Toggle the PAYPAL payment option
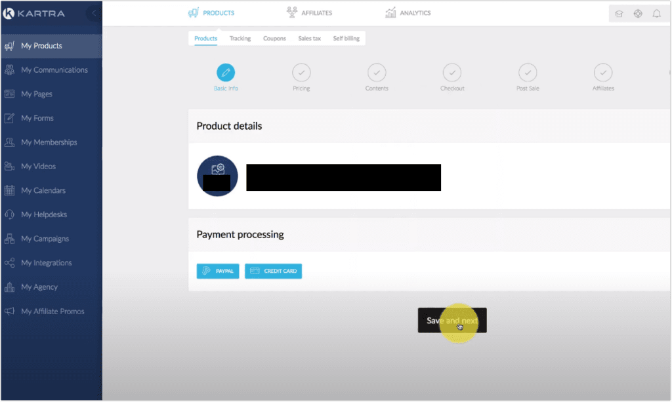 coord(218,271)
